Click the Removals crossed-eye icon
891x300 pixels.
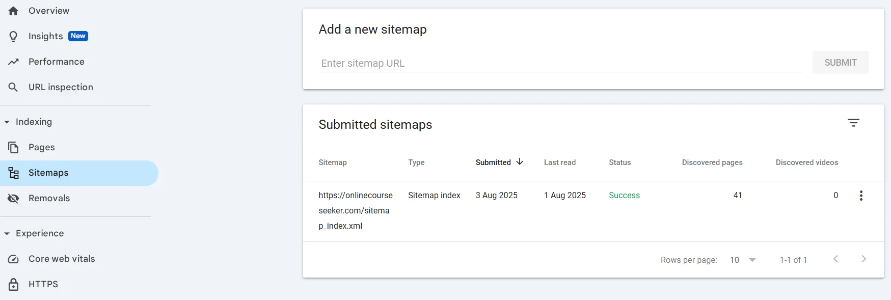click(x=13, y=198)
